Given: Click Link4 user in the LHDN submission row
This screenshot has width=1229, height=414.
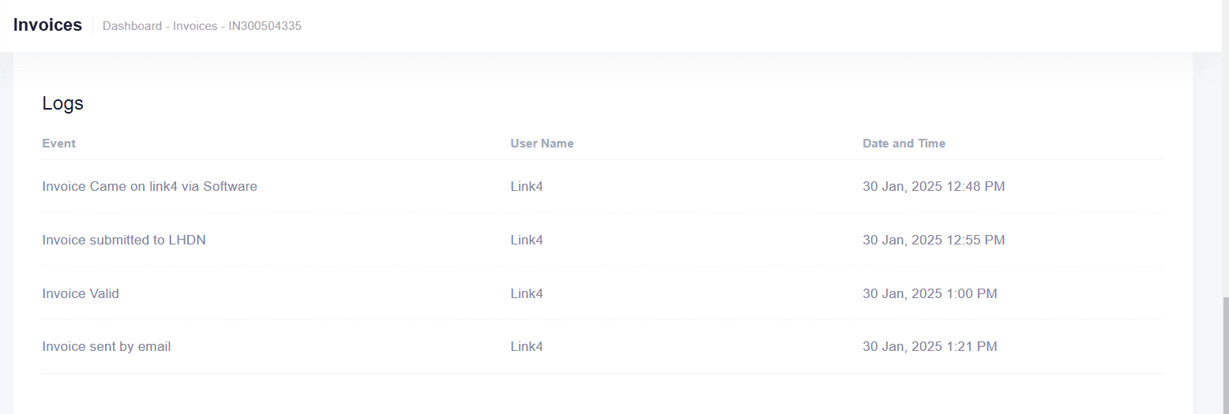Looking at the screenshot, I should point(527,240).
